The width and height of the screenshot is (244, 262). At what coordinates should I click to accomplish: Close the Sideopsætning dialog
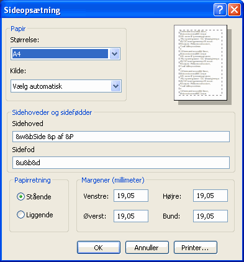pyautogui.click(x=234, y=9)
